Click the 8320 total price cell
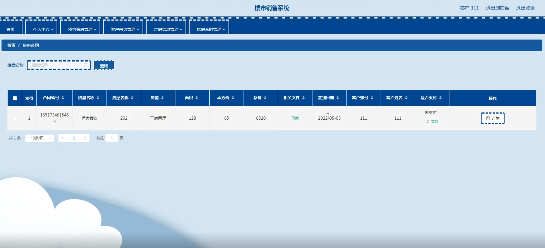 (261, 118)
